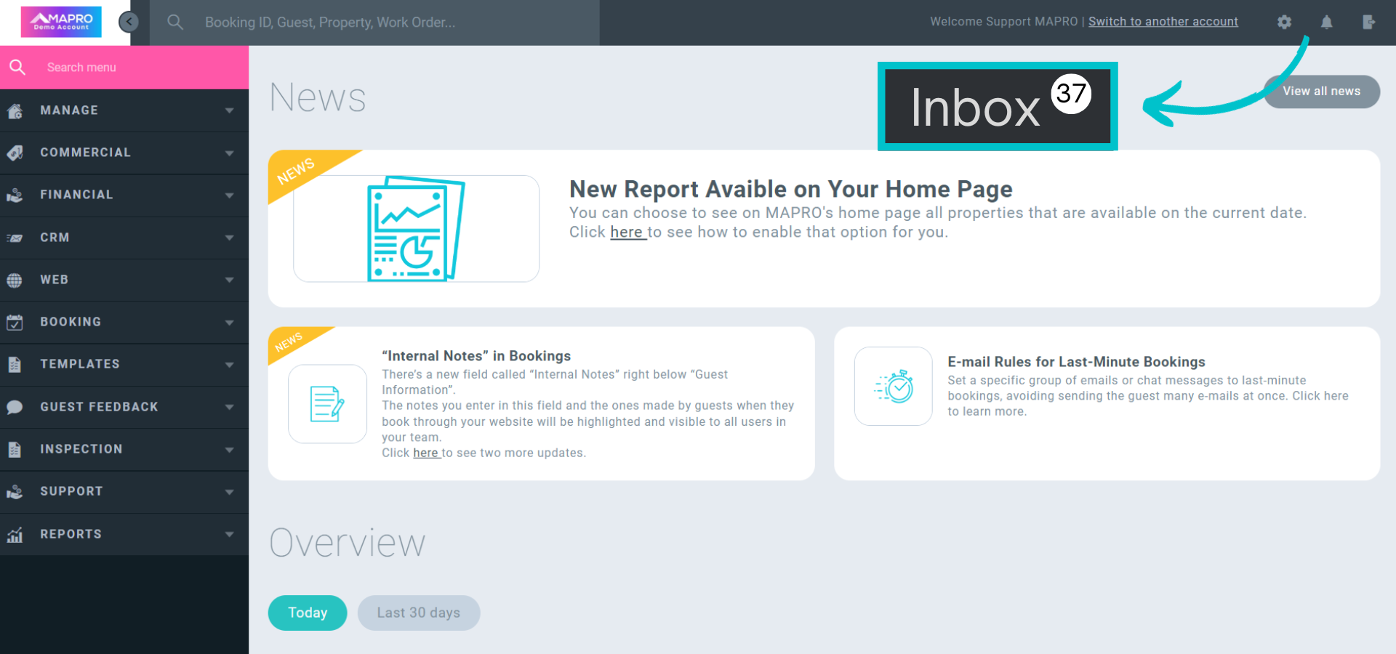Collapse sidebar with the arrow button
Viewport: 1396px width, 654px height.
tap(129, 22)
